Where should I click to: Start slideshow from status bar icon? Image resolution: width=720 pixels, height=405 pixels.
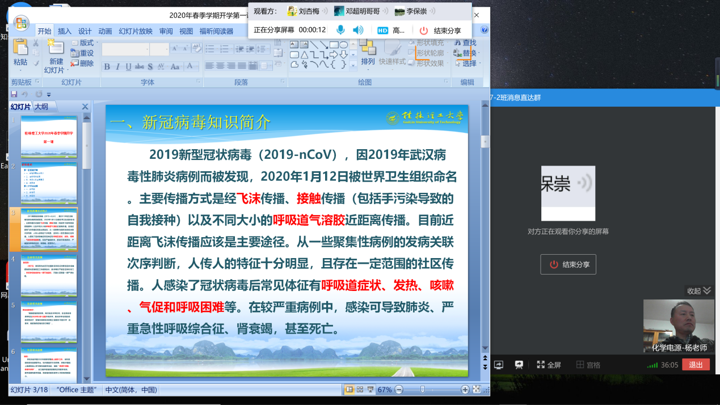pyautogui.click(x=370, y=389)
